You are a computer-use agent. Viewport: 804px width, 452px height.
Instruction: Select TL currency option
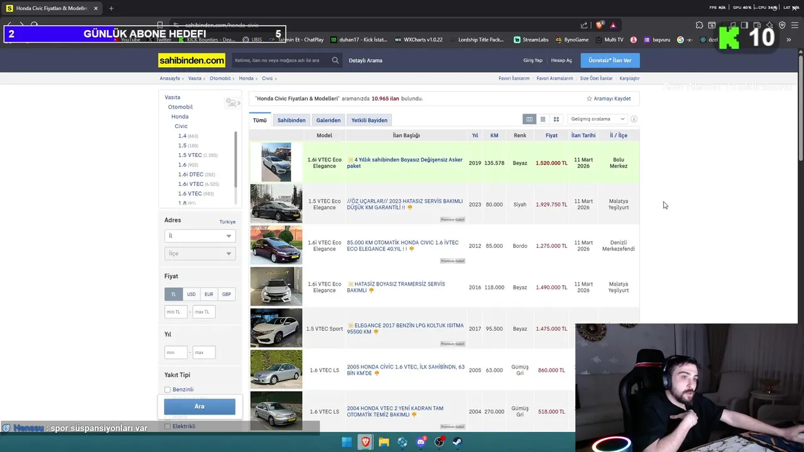pyautogui.click(x=173, y=294)
